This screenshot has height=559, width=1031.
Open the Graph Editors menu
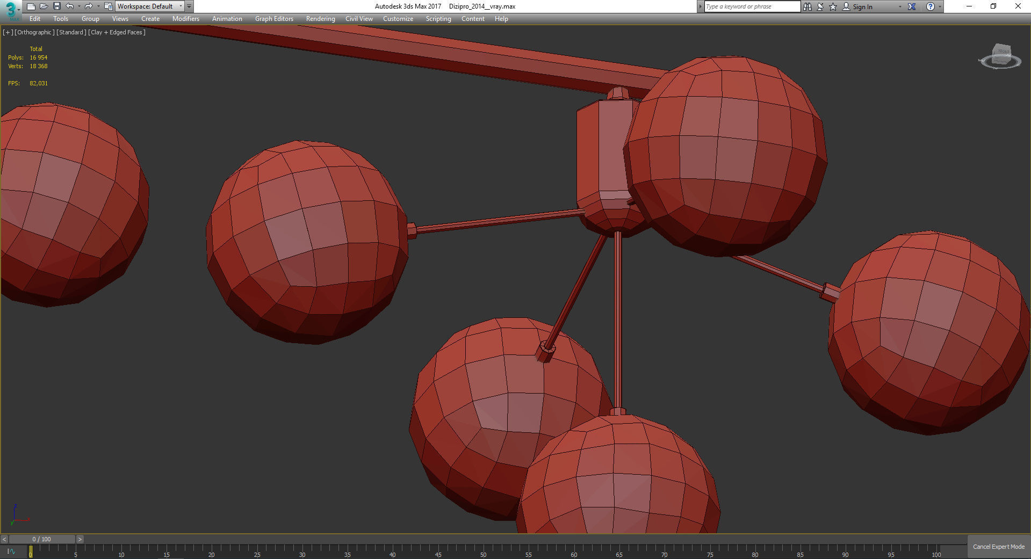point(274,19)
